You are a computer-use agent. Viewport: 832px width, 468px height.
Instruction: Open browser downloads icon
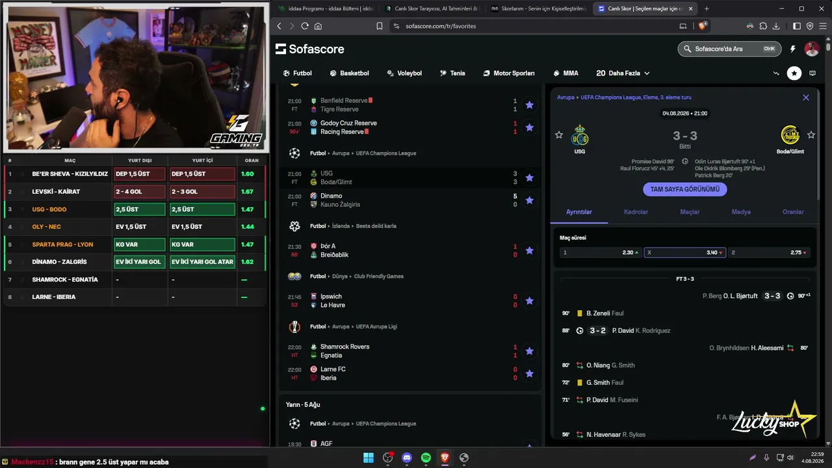click(776, 26)
